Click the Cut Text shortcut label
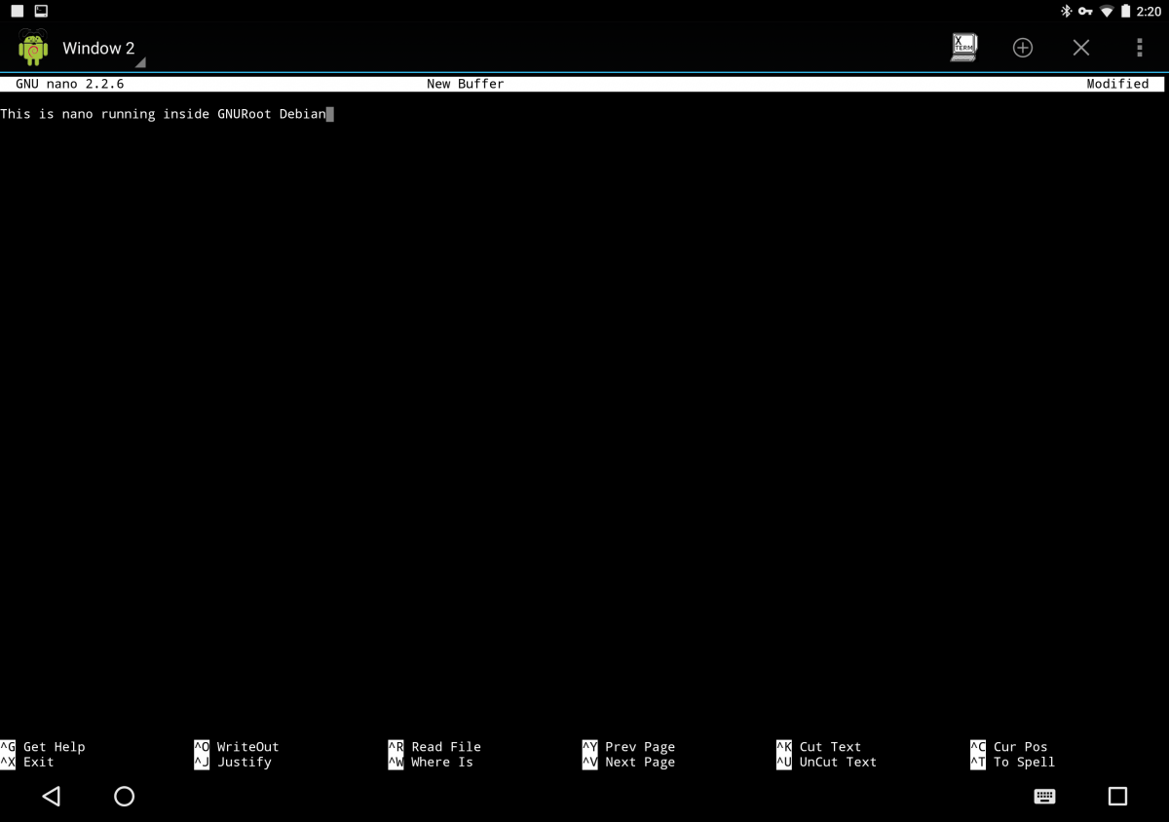Image resolution: width=1169 pixels, height=822 pixels. (x=830, y=747)
